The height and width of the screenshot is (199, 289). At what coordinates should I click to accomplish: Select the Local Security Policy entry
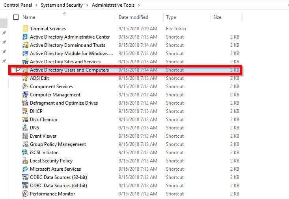point(51,161)
